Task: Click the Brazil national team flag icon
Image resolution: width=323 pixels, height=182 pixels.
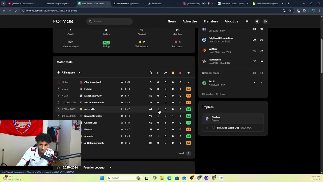Action: pyautogui.click(x=204, y=83)
